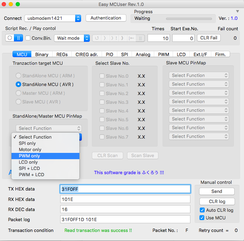Click the Times input field
Screen dimensions: 244x241
(159, 38)
